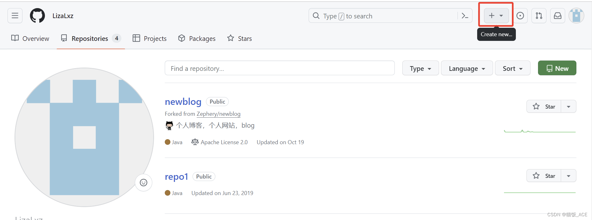Open the hamburger navigation menu

pos(15,16)
